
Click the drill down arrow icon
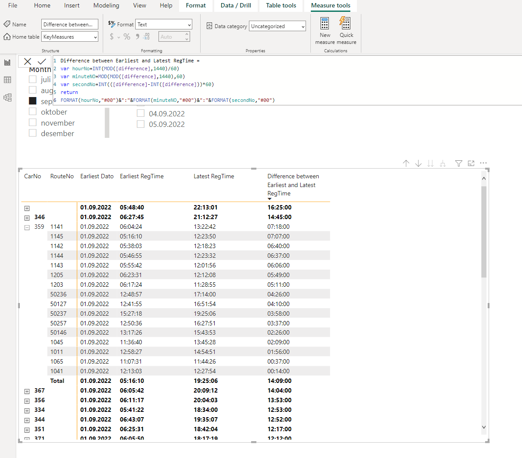tap(418, 163)
